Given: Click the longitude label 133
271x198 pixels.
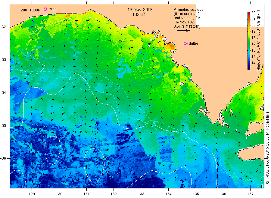Looking at the screenshot, I should click(x=141, y=194).
